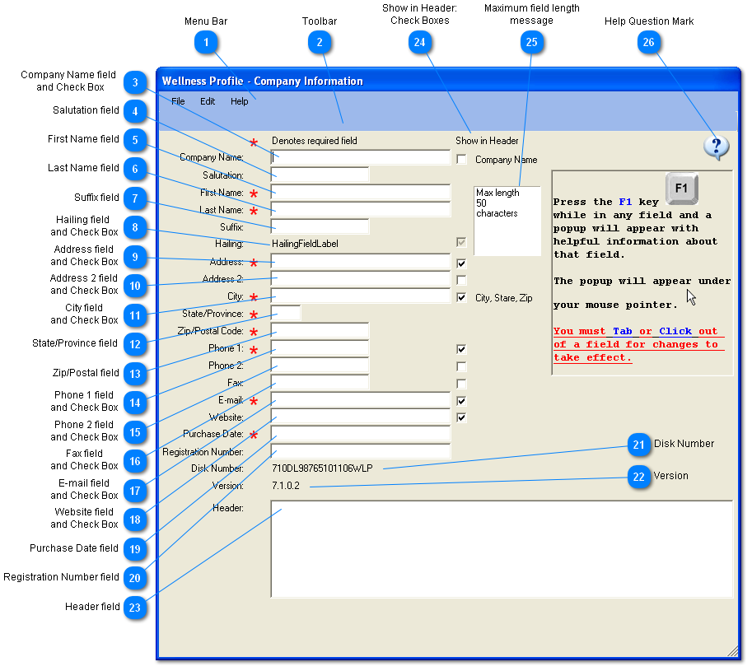
Task: Uncheck the Address show-in-header checkbox
Action: click(x=461, y=263)
